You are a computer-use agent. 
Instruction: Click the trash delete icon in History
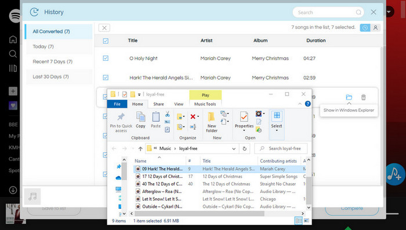(x=363, y=97)
